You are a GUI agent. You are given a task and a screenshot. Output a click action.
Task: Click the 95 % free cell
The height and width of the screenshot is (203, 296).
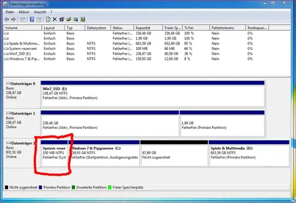pos(188,43)
